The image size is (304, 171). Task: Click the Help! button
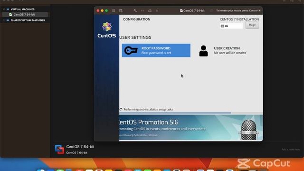252,25
